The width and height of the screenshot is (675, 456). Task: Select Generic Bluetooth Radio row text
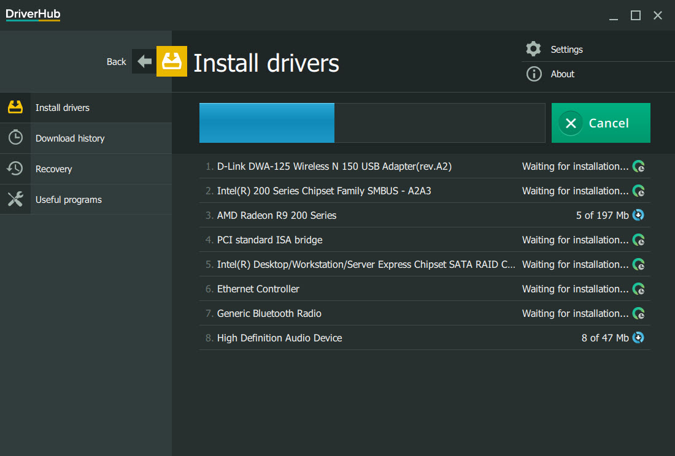point(269,313)
